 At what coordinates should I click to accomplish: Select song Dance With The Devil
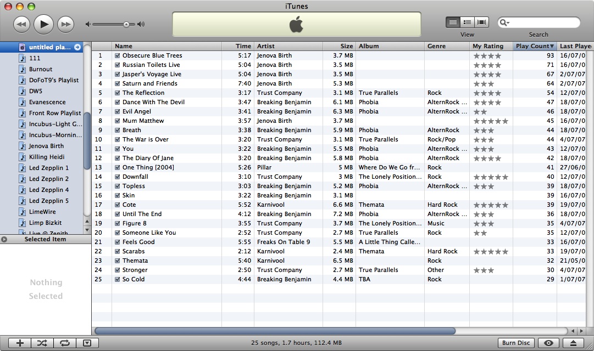pyautogui.click(x=153, y=102)
